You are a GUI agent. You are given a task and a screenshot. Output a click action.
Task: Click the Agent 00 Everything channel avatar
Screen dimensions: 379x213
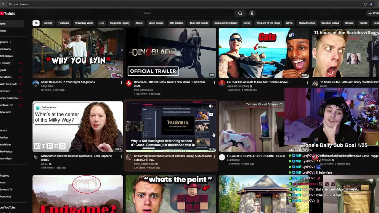(222, 83)
